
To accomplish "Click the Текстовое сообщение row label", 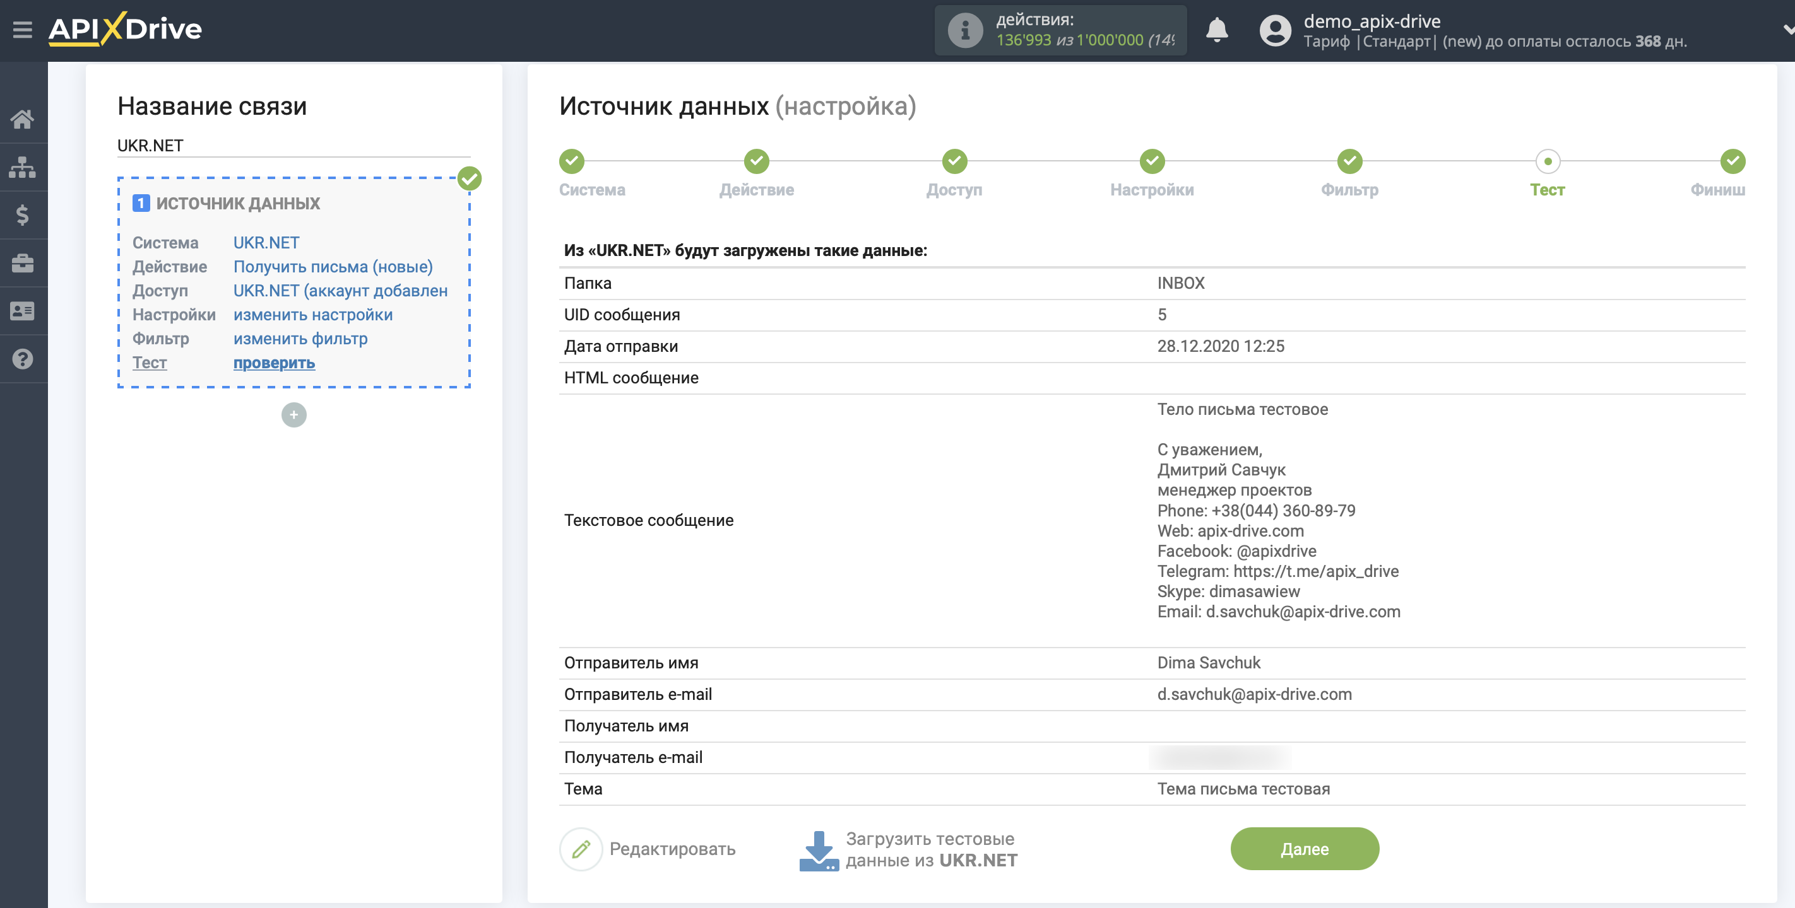I will click(x=649, y=520).
